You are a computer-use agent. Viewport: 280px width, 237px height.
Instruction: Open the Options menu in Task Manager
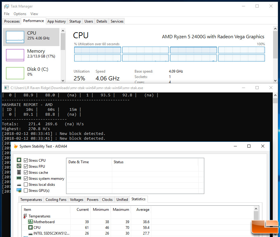click(20, 14)
